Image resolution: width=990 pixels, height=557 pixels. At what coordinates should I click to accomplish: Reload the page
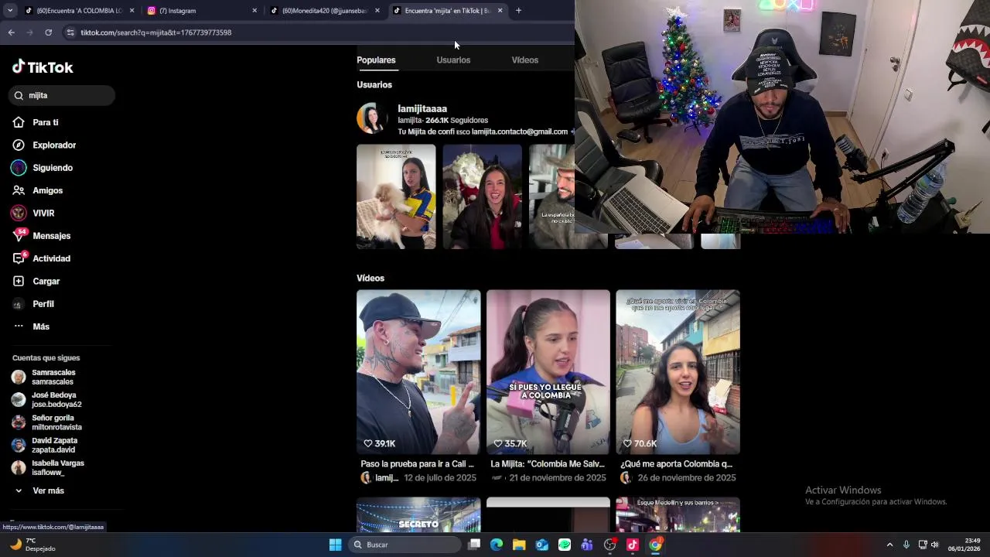point(48,32)
